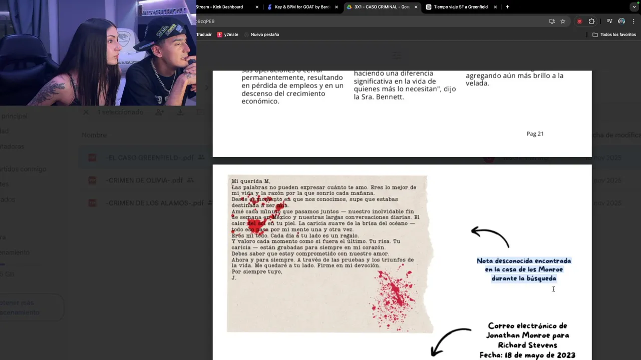Click 'Correo electrónico de Jonathan Monroe' caption

click(527, 330)
